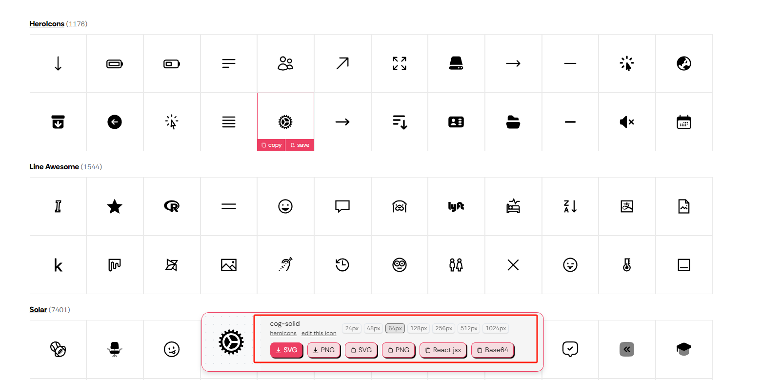Select the sort Z to A icon
Viewport: 782px width, 380px height.
570,206
